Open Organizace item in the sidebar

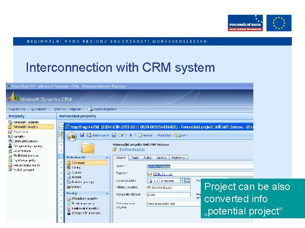click(x=21, y=132)
